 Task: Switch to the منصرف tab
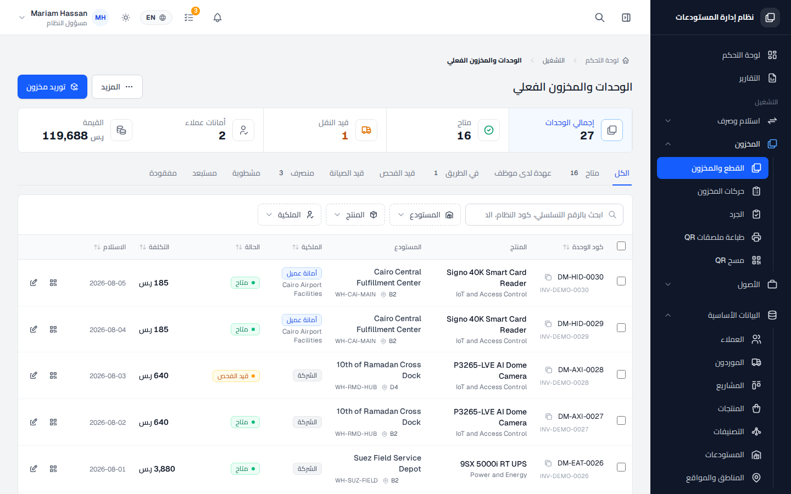click(x=297, y=173)
